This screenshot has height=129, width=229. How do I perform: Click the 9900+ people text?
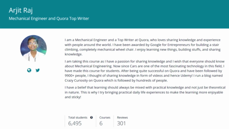(75, 76)
